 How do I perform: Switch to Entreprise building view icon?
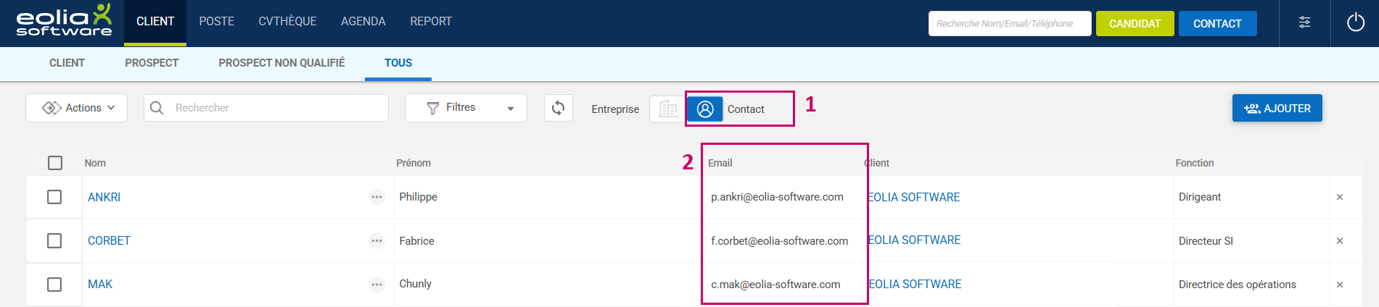click(667, 109)
